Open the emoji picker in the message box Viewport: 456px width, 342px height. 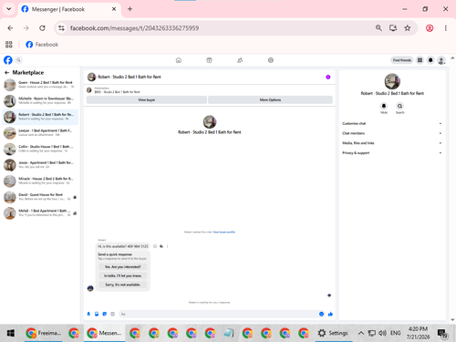321,314
